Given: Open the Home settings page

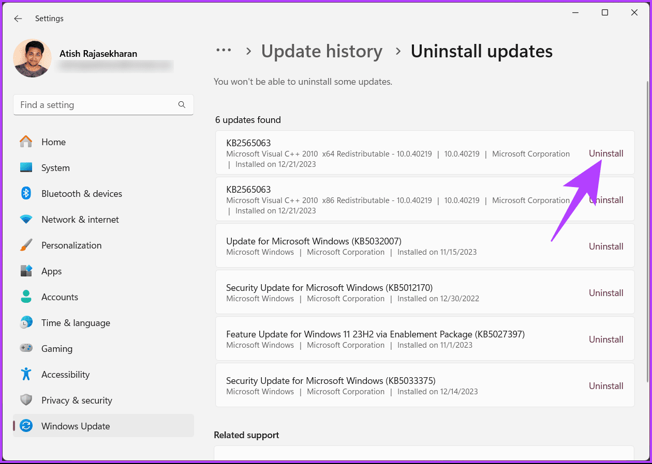Looking at the screenshot, I should click(53, 142).
